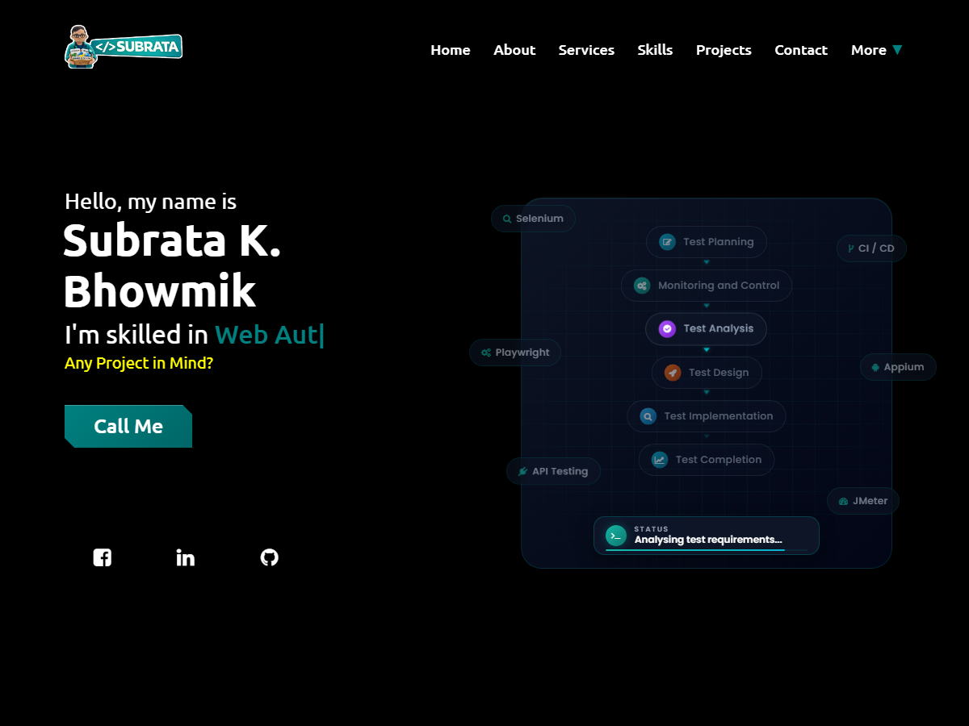The image size is (969, 726).
Task: Click the Test Implementation step label
Action: 719,416
